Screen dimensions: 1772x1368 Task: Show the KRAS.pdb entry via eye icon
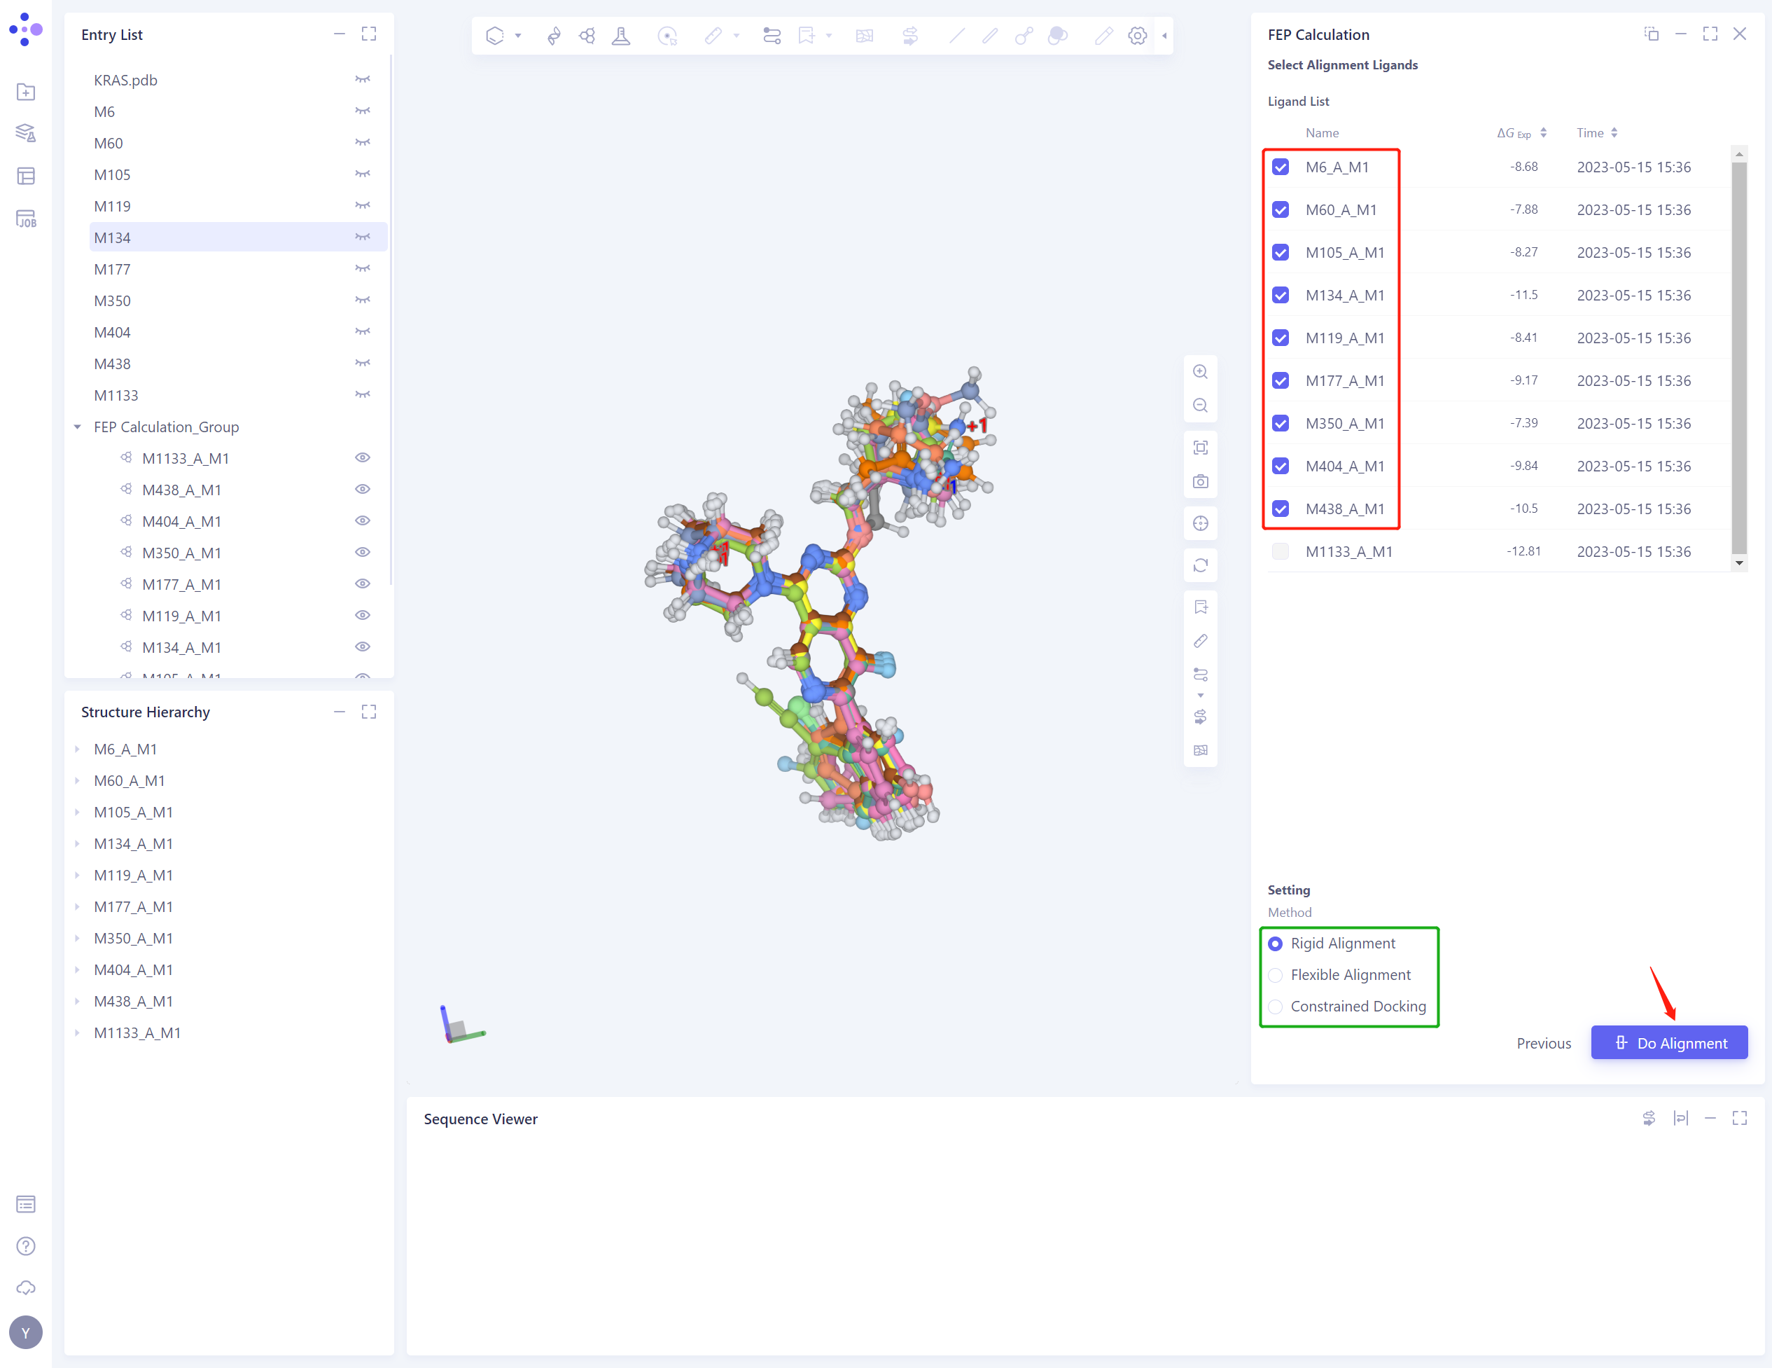pos(363,80)
